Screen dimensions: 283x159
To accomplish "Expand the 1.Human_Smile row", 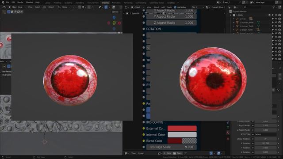I will pyautogui.click(x=234, y=23).
